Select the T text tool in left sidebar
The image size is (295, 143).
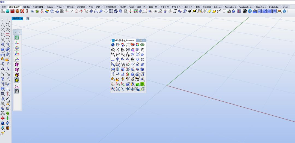[3, 79]
